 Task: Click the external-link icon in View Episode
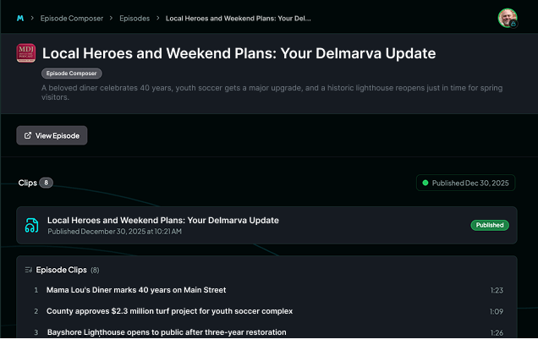point(28,135)
